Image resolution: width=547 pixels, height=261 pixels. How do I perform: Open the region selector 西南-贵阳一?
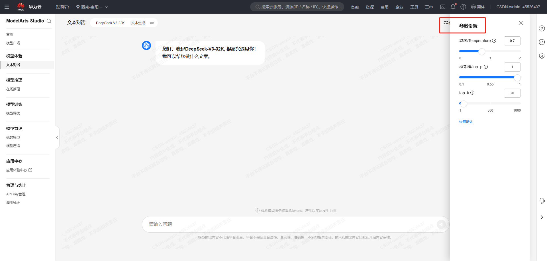coord(92,7)
